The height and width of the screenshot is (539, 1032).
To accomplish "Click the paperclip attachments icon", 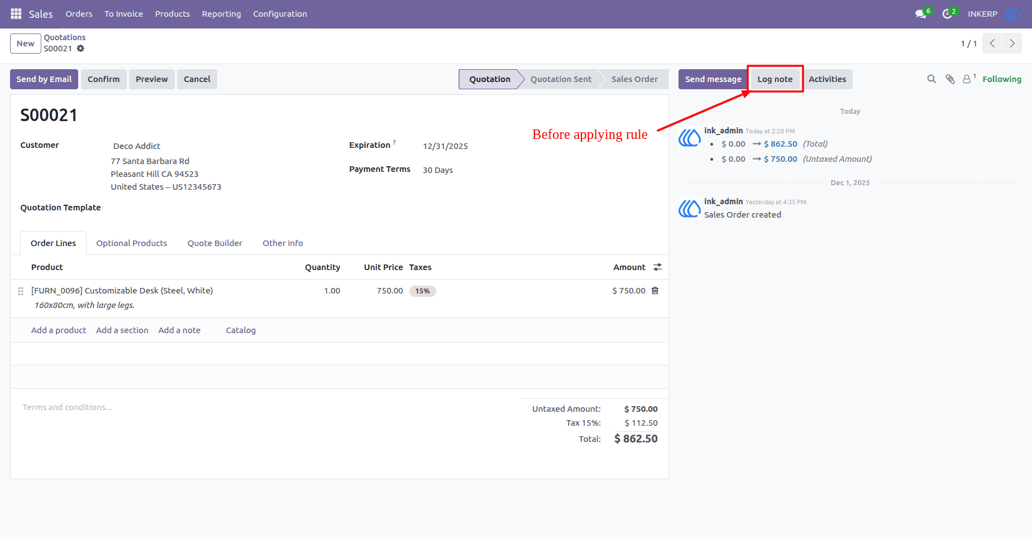I will 950,79.
